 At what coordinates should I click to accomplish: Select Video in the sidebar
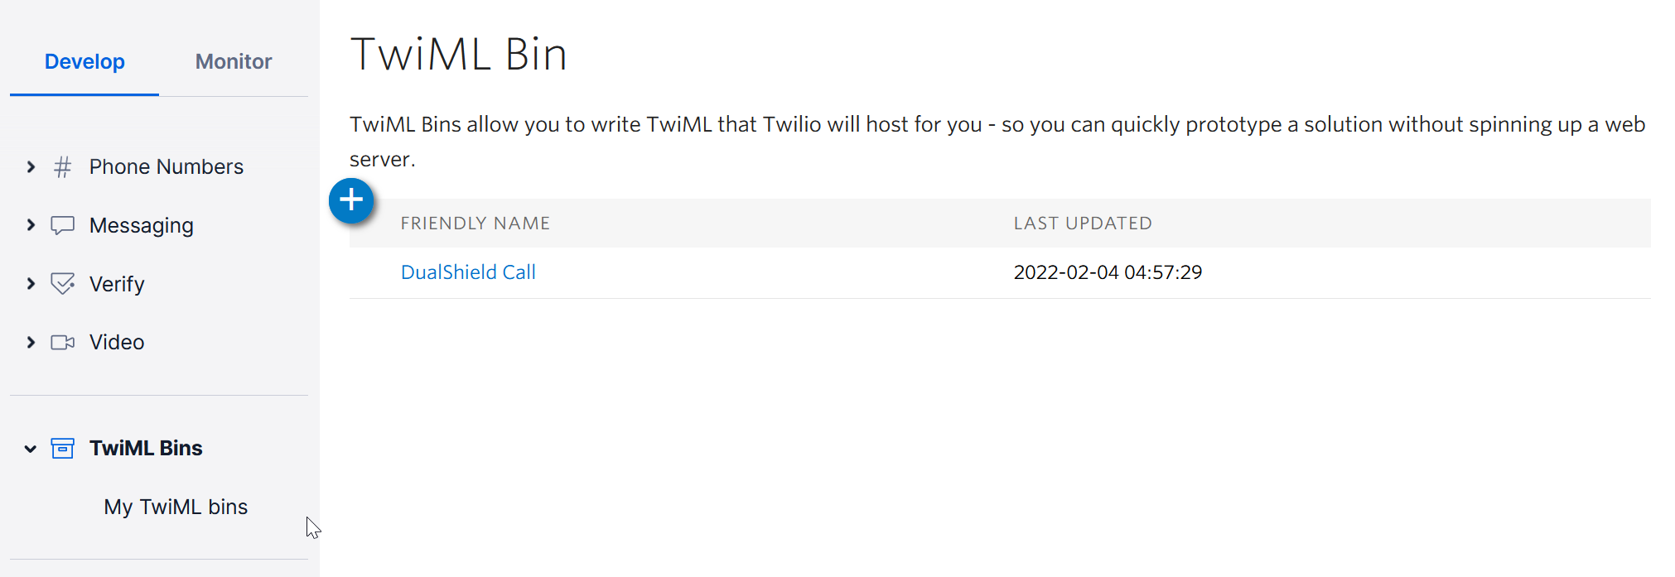pyautogui.click(x=117, y=342)
